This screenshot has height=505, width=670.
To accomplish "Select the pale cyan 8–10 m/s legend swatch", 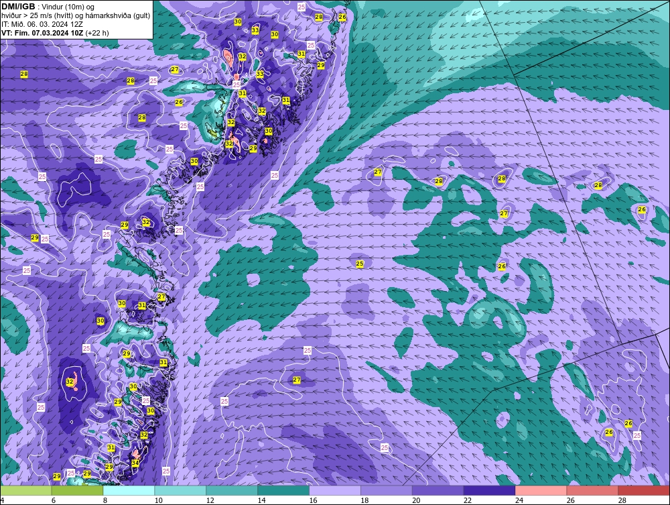I will point(129,490).
